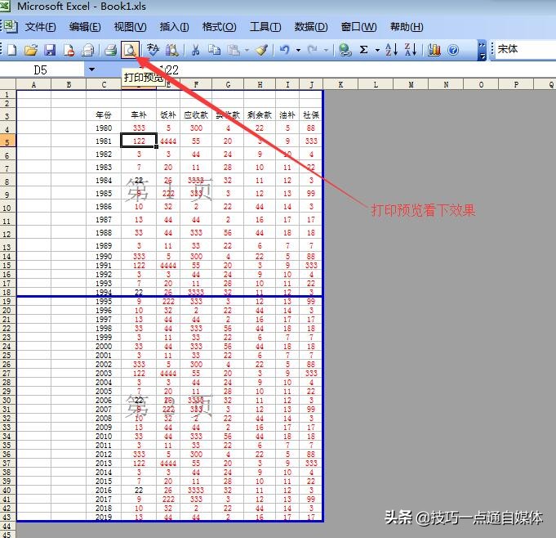Open the Name Box dropdown arrow
556x538 pixels.
91,69
